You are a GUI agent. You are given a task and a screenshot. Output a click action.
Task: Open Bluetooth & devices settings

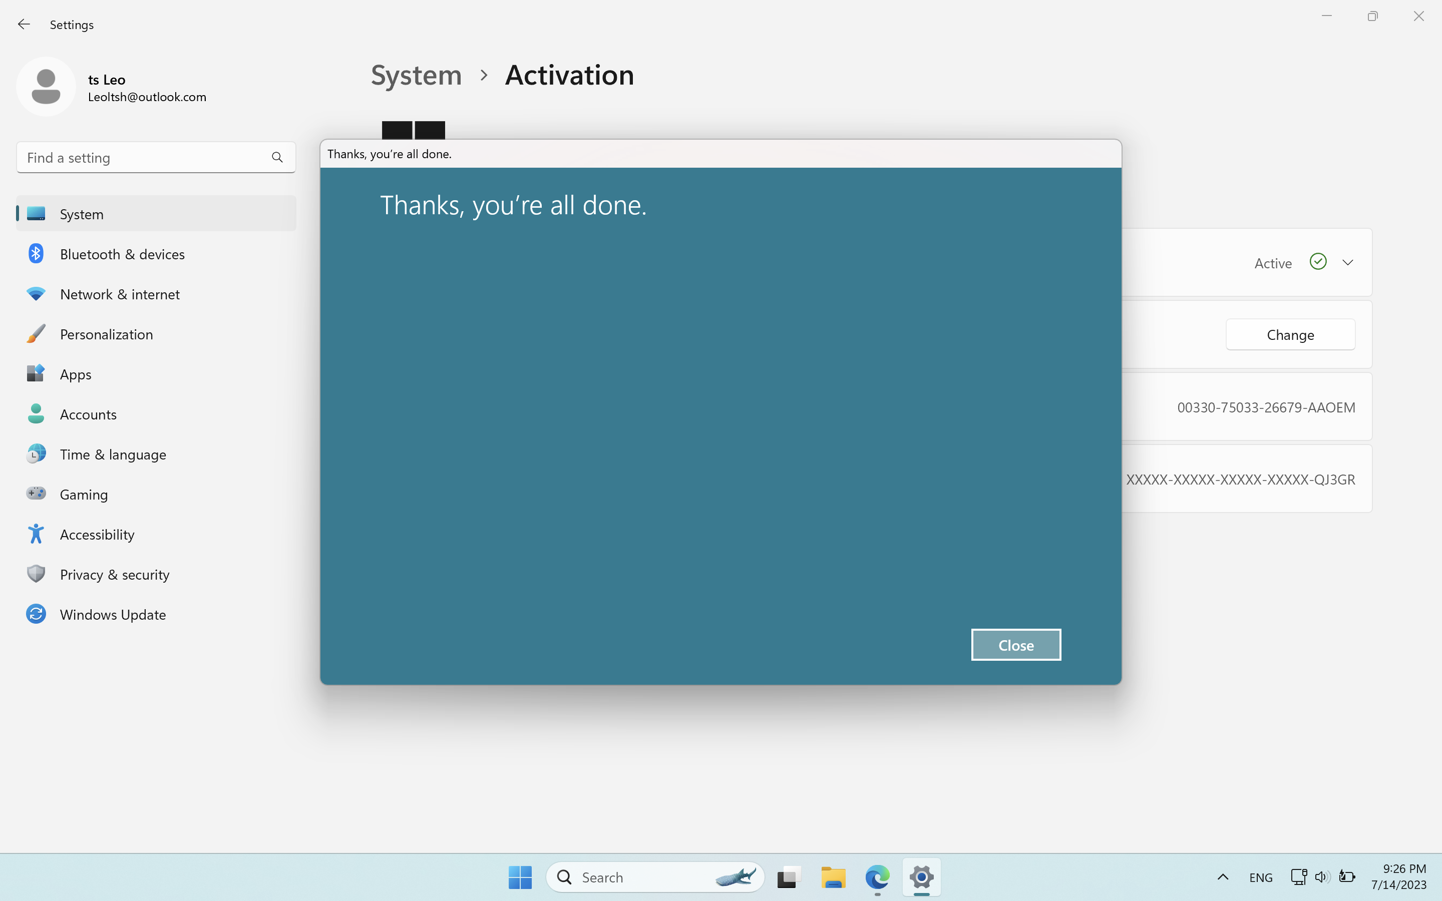(x=122, y=254)
